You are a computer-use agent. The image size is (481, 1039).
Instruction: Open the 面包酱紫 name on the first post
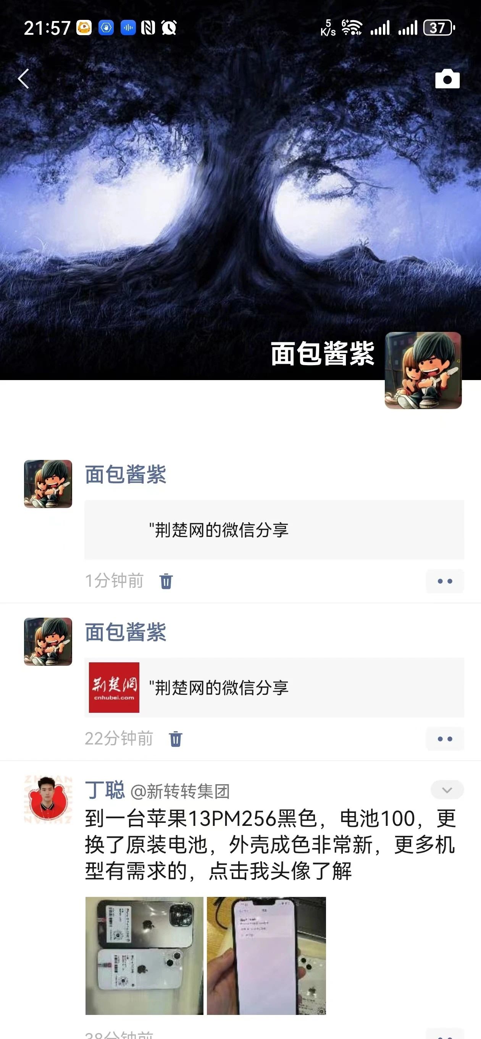point(125,474)
